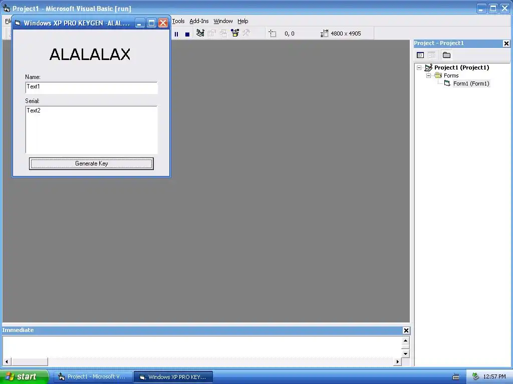Screen dimensions: 513x384
Task: Click the 0, 0 position readout
Action: (x=289, y=33)
